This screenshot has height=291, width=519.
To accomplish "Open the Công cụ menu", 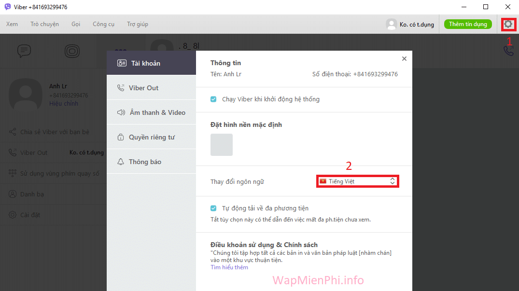I will [x=104, y=24].
